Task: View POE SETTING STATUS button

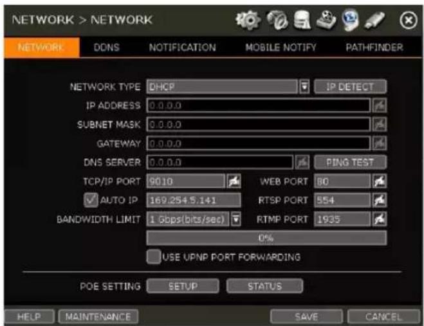Action: coord(264,286)
